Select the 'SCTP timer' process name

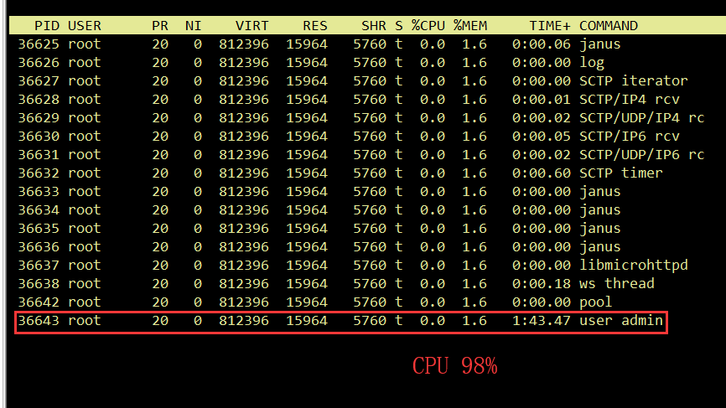[620, 173]
